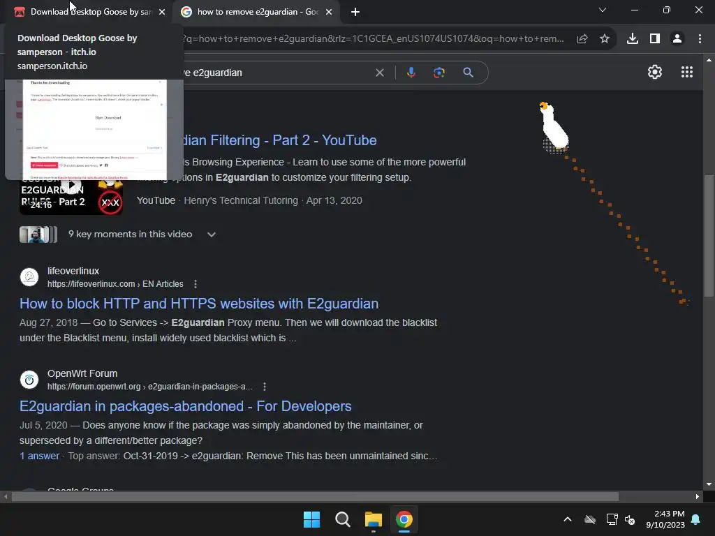Open network display tray icon
This screenshot has height=536, width=715.
click(x=612, y=519)
